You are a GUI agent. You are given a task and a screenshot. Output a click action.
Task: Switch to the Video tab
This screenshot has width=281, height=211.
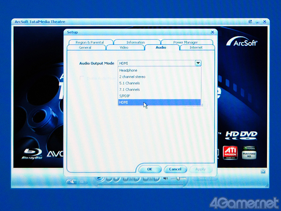click(124, 47)
